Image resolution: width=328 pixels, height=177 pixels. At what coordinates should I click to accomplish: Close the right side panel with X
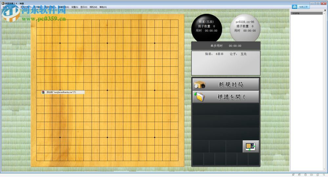[x=325, y=10]
